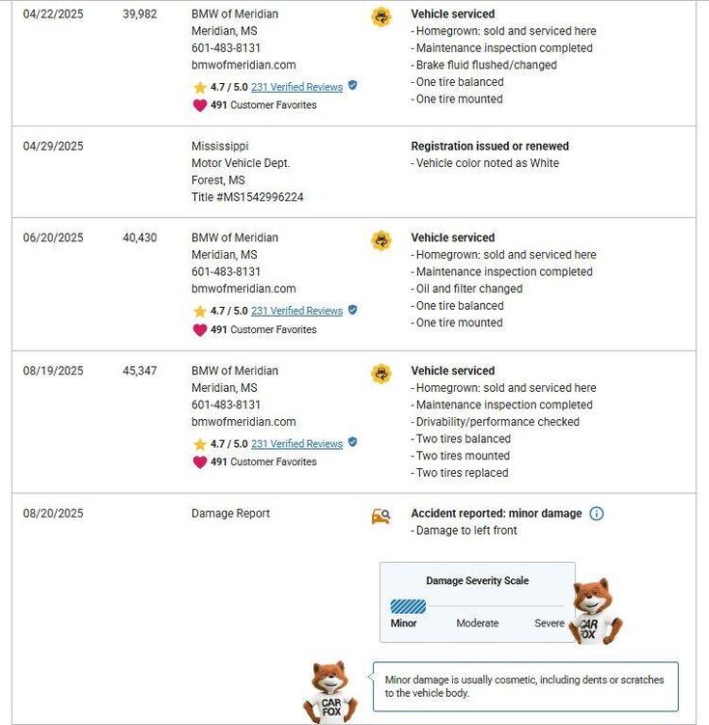
Task: Click Title #MS1542996224 text
Action: [x=247, y=197]
